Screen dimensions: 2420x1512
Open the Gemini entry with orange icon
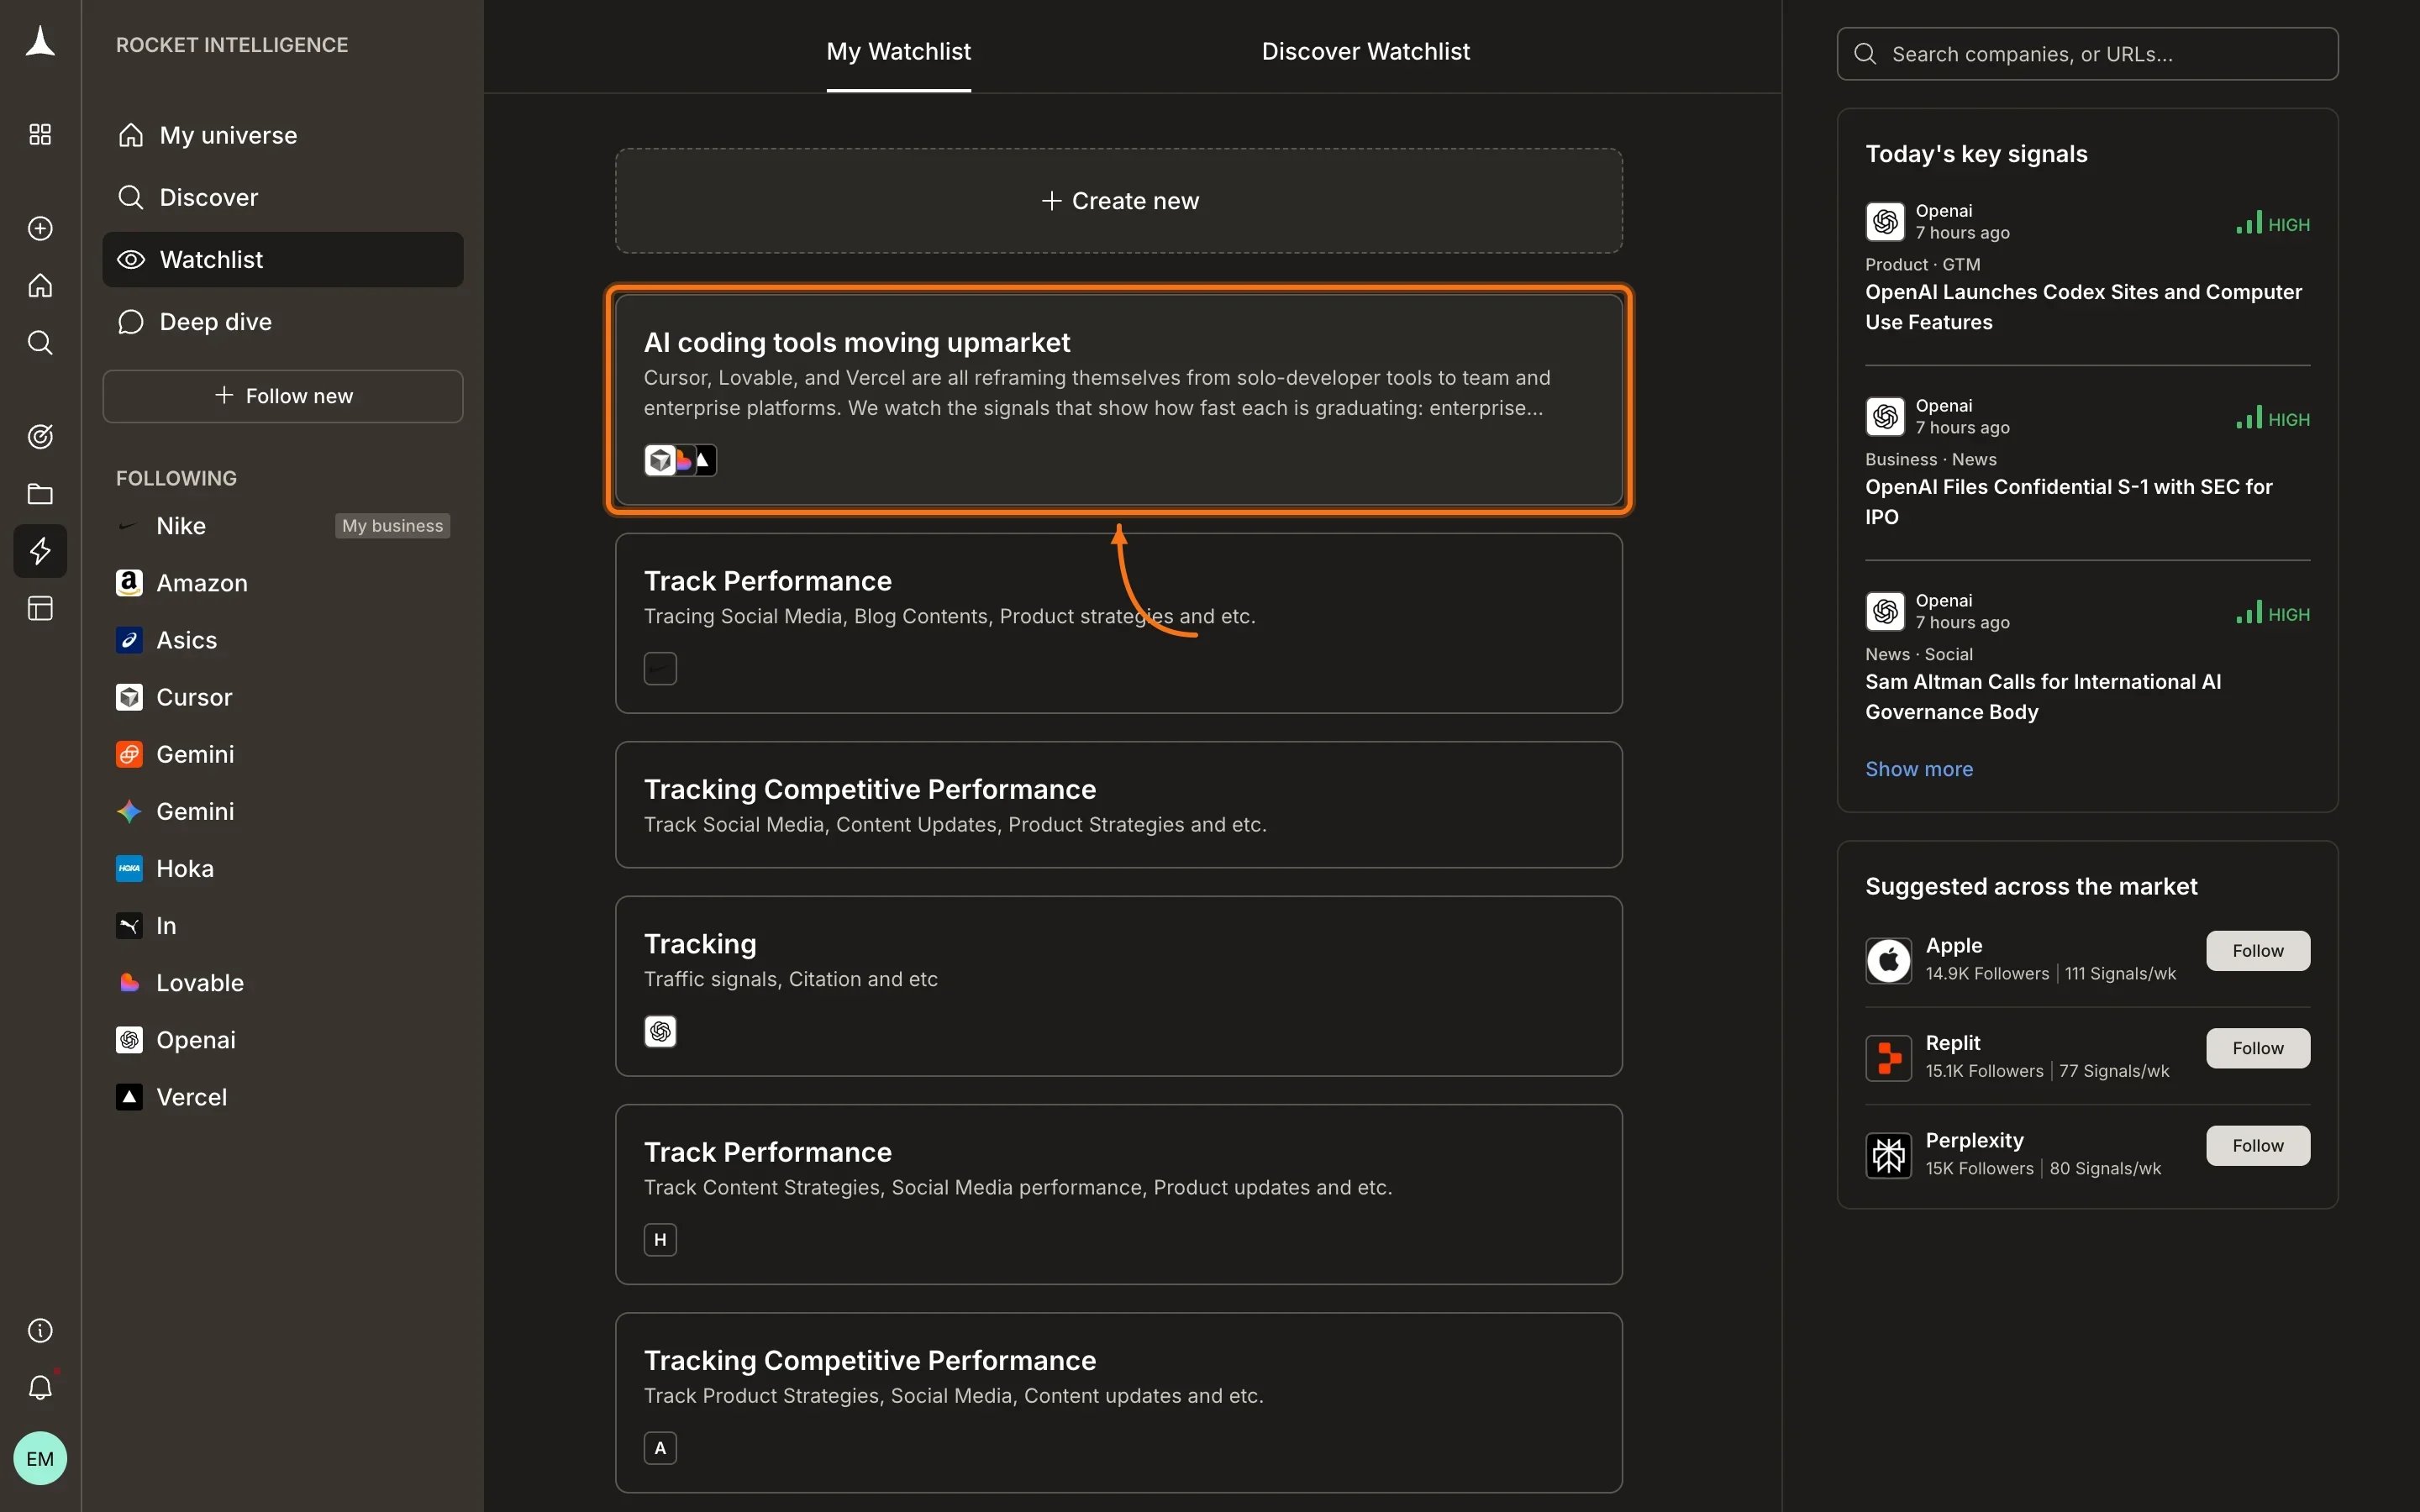click(175, 754)
